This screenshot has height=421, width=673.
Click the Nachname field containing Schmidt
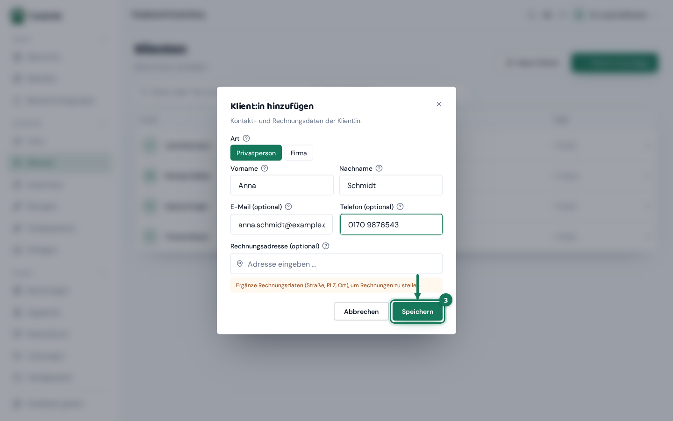click(391, 185)
